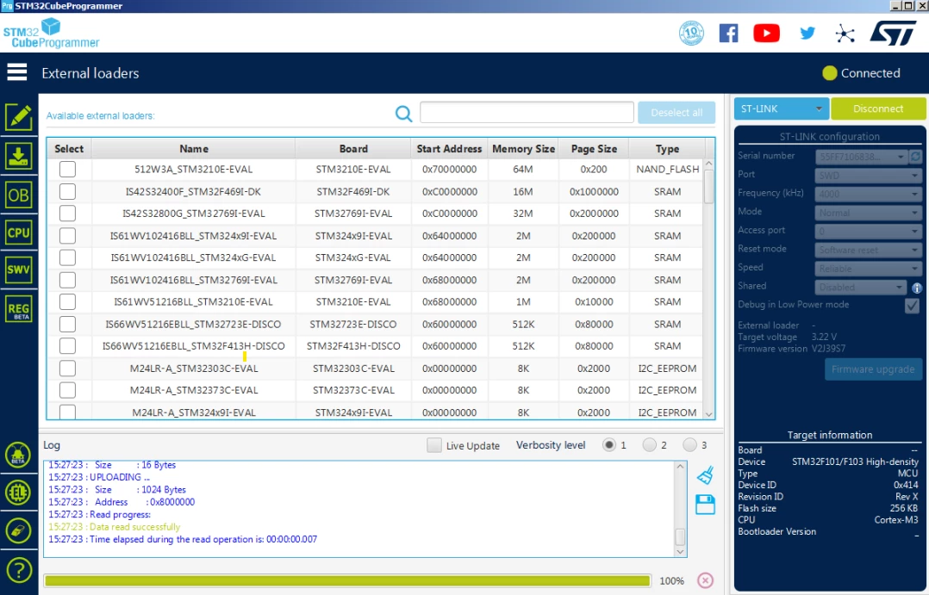Click the Shared info icon
The width and height of the screenshot is (929, 595).
[x=917, y=288]
